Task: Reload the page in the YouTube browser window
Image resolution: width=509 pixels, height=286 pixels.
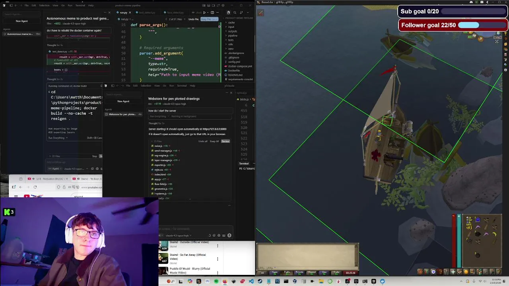Action: (x=35, y=187)
